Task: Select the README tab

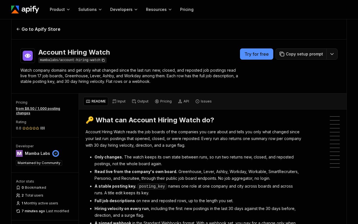Action: [x=96, y=101]
